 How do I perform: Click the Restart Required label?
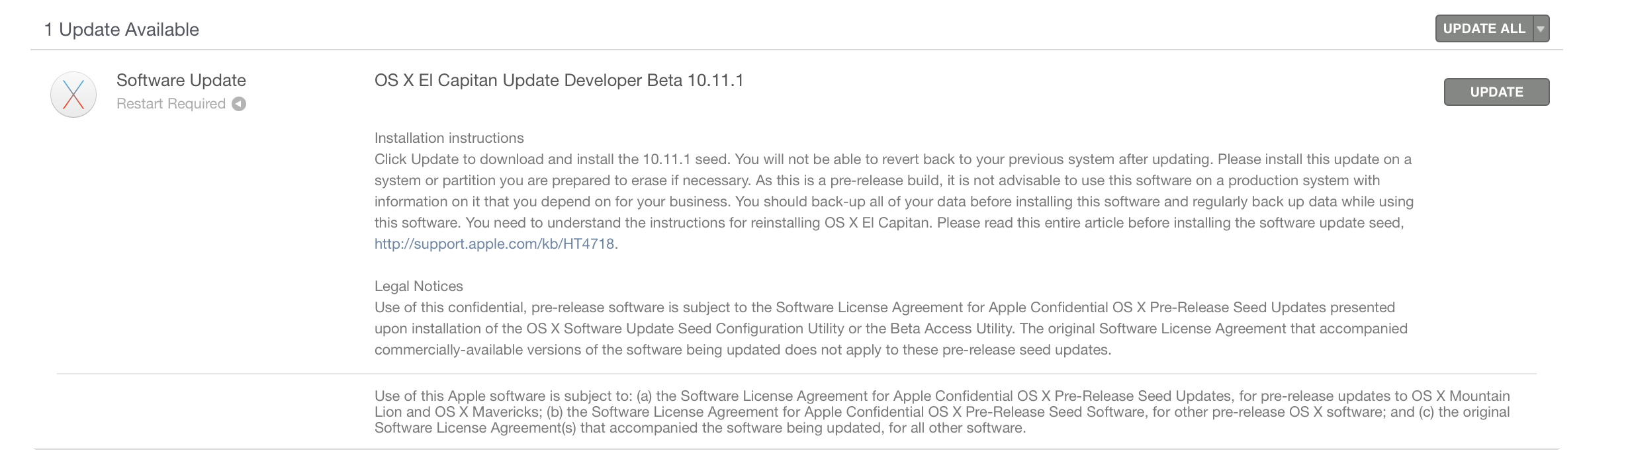pos(171,104)
